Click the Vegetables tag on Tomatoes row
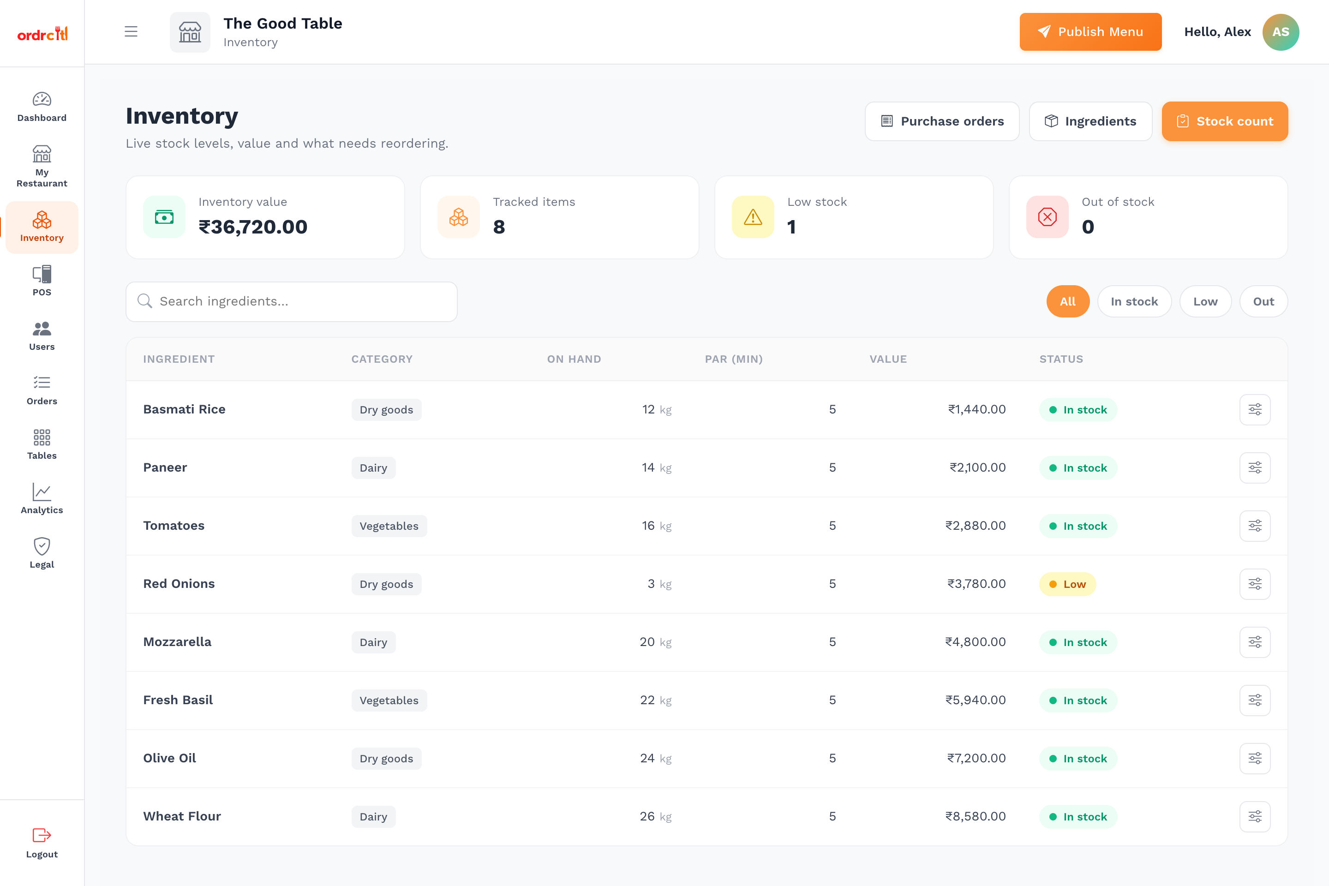Viewport: 1329px width, 886px height. (389, 526)
